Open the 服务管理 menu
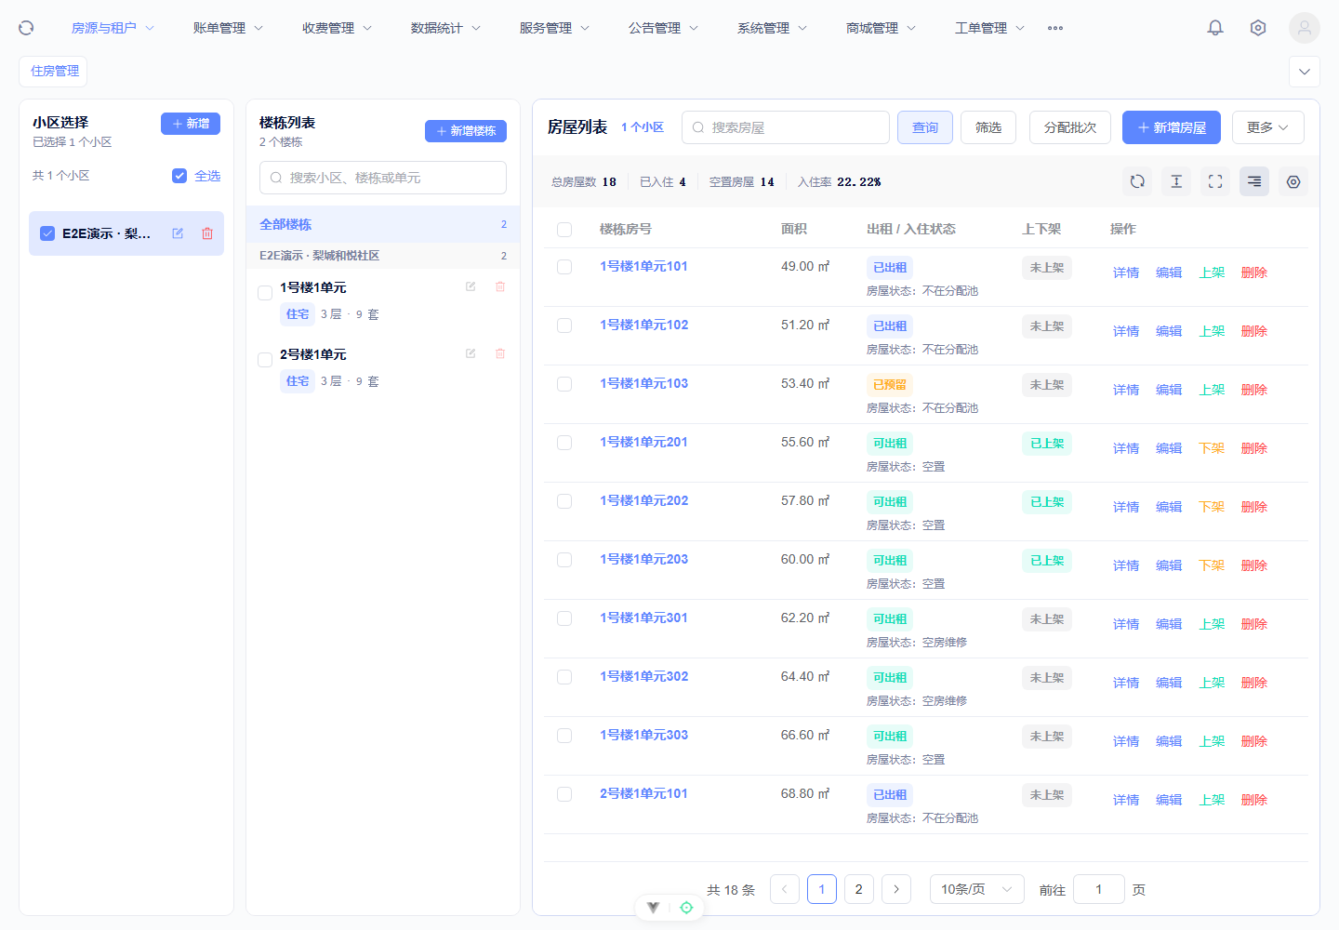Viewport: 1339px width, 930px height. pyautogui.click(x=554, y=28)
